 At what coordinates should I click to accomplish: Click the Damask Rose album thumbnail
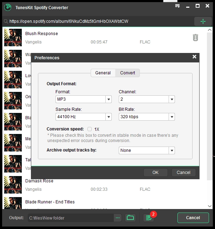(13, 185)
